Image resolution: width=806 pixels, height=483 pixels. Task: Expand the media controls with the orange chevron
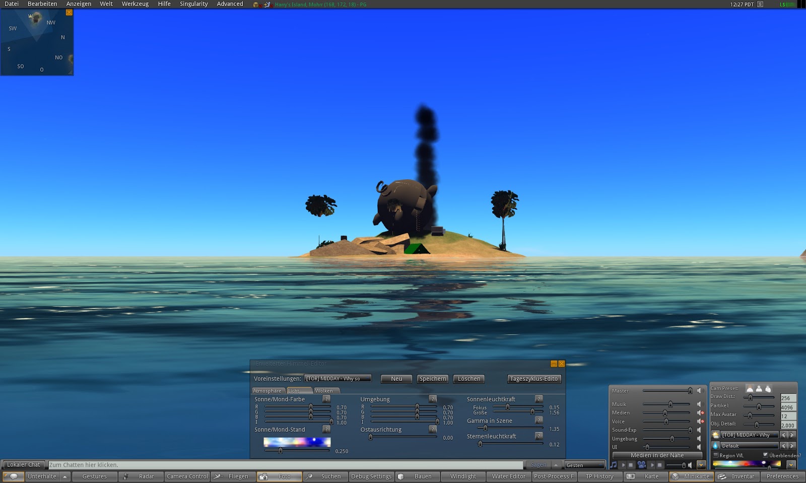coord(701,464)
